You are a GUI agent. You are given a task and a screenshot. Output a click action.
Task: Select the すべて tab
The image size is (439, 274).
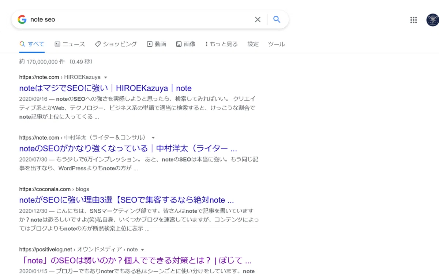pyautogui.click(x=32, y=44)
